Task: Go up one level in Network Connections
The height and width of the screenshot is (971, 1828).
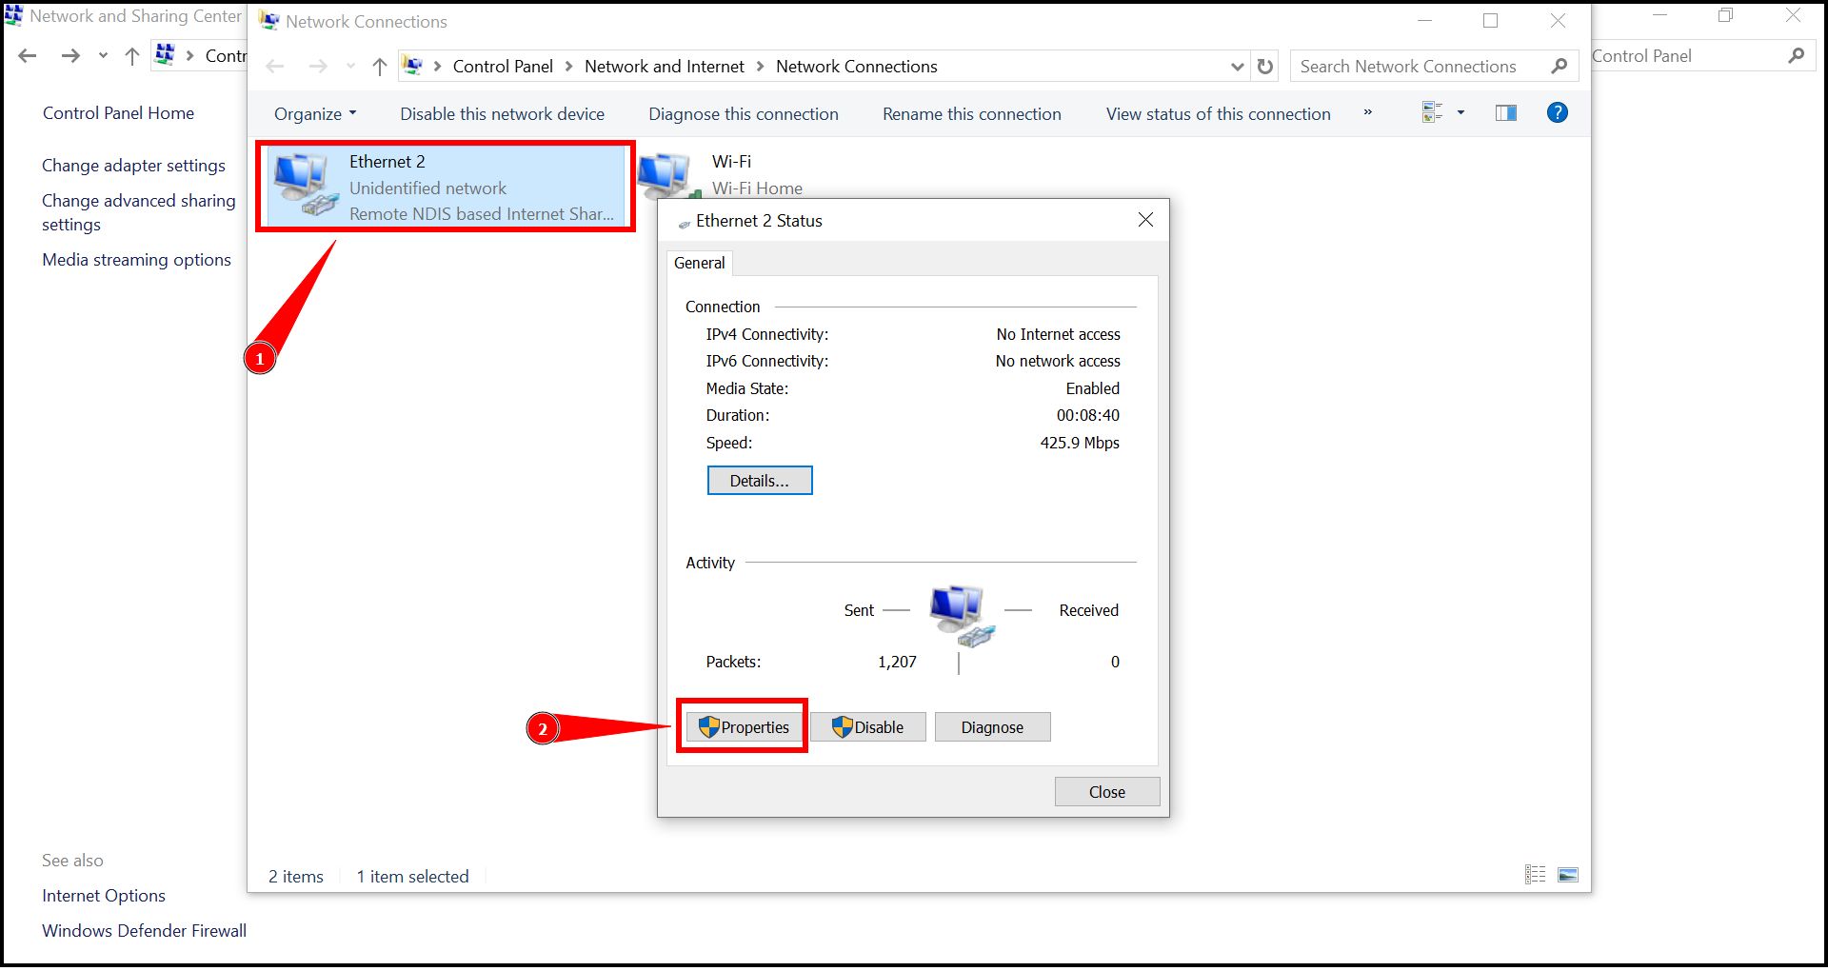Action: [380, 67]
